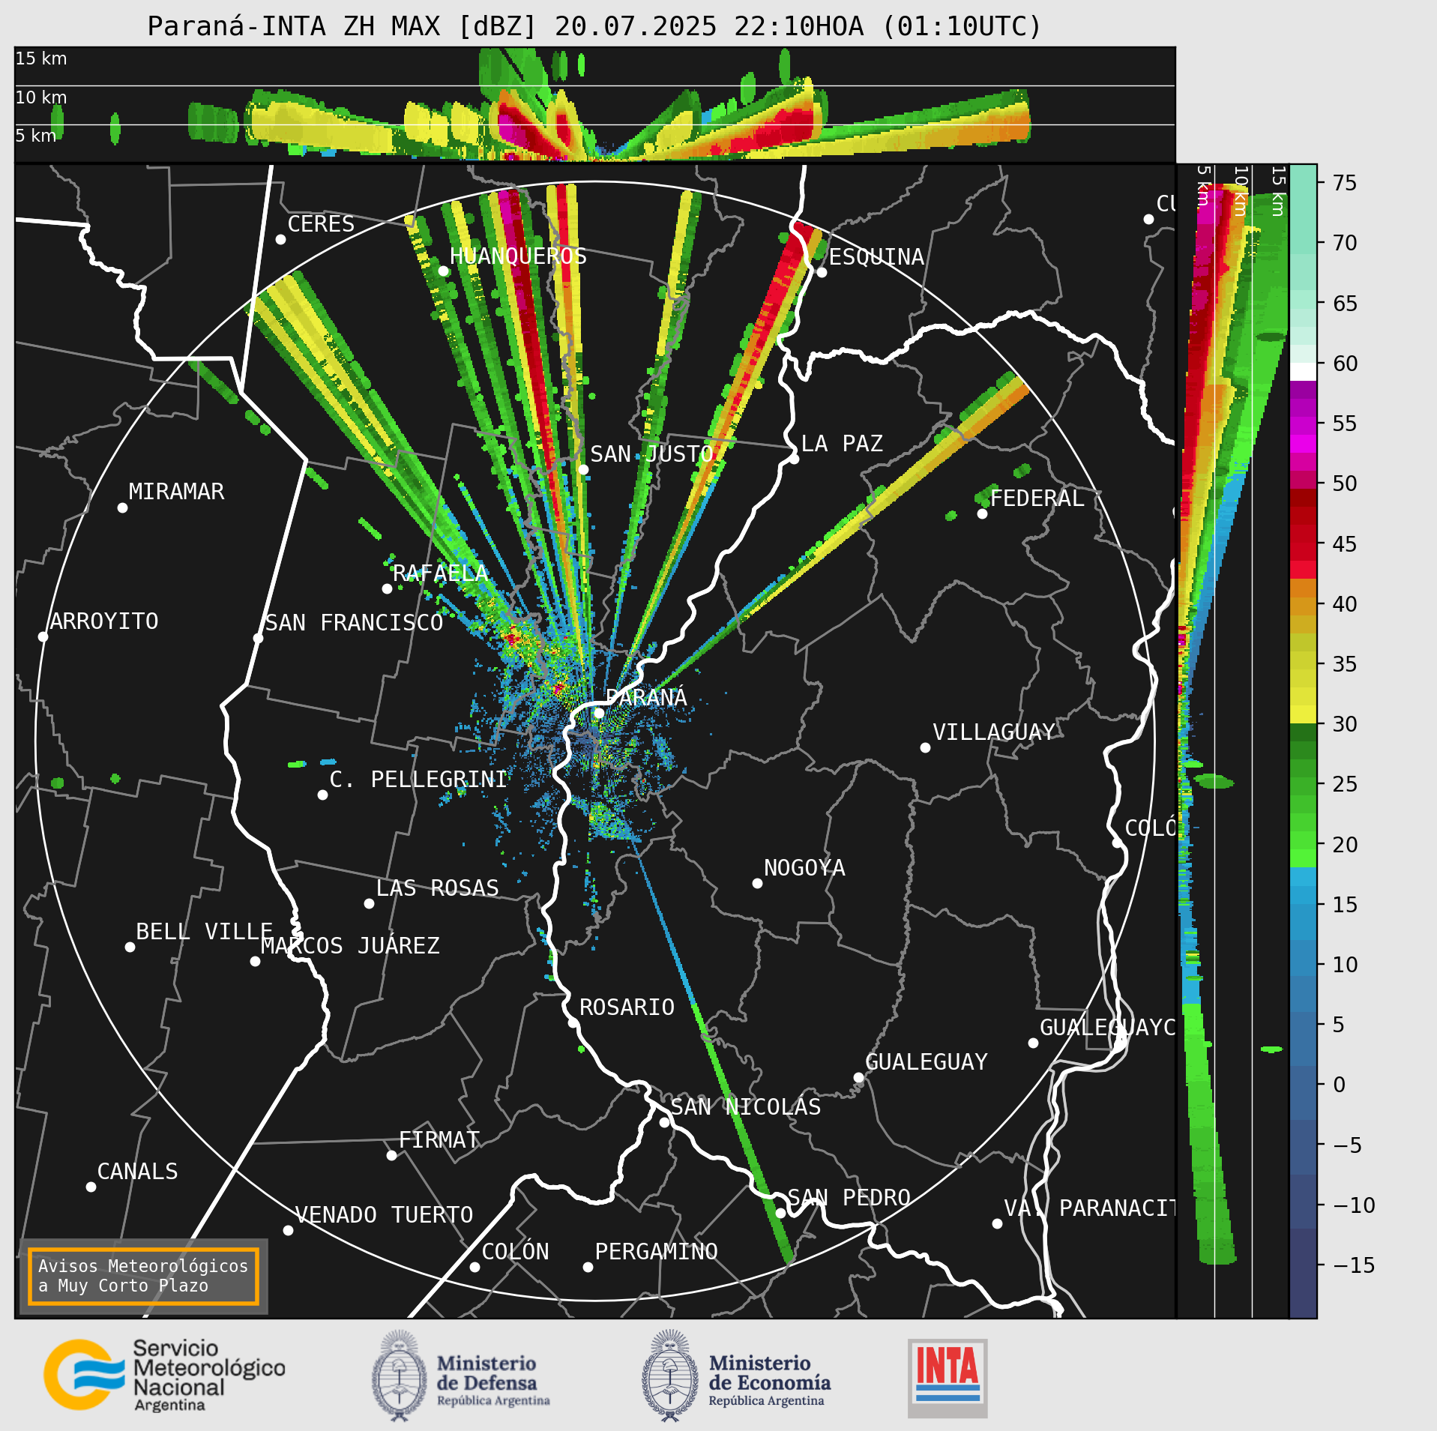Click the SAN NICOLAS label
This screenshot has height=1431, width=1437.
746,1106
